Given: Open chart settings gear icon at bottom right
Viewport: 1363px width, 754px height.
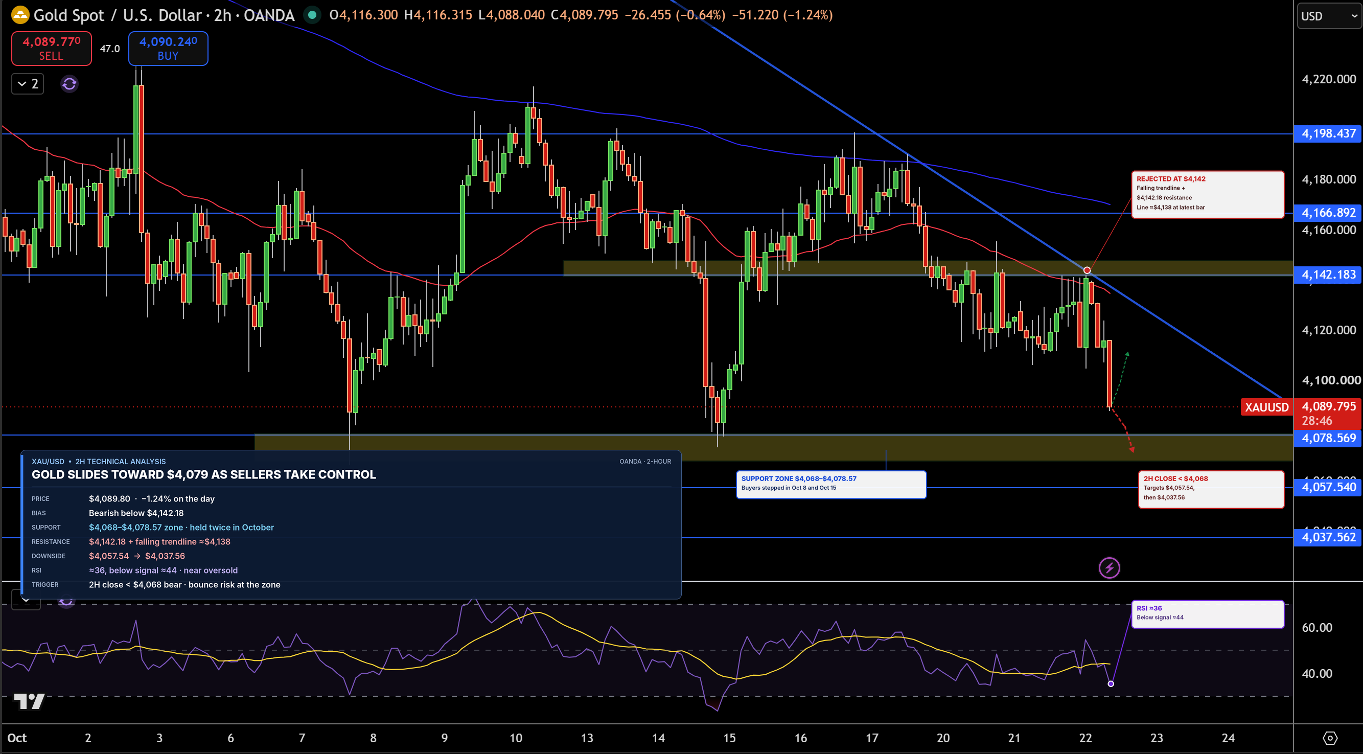Looking at the screenshot, I should click(1330, 738).
